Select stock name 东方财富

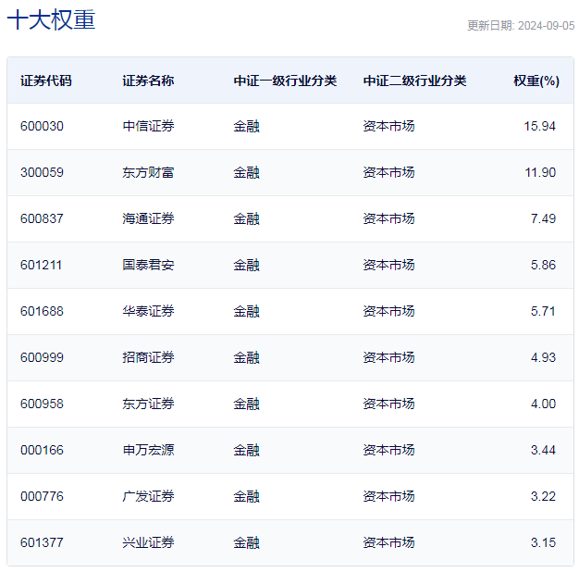(x=148, y=172)
